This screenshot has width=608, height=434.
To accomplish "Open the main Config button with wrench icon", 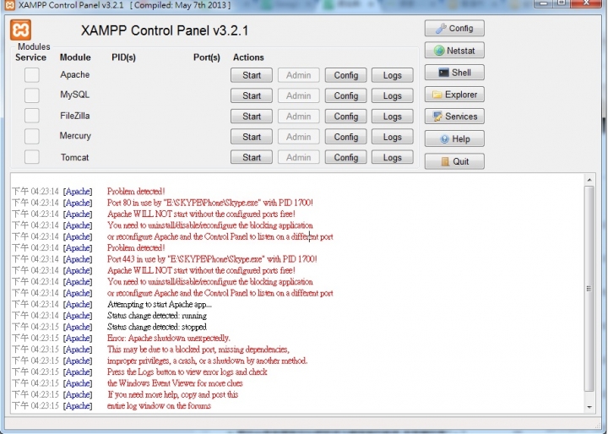I will click(454, 29).
